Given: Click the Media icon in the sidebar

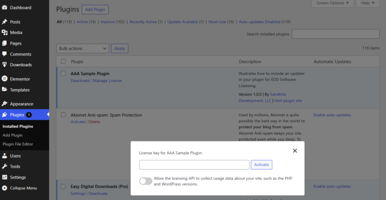Looking at the screenshot, I should (5, 32).
